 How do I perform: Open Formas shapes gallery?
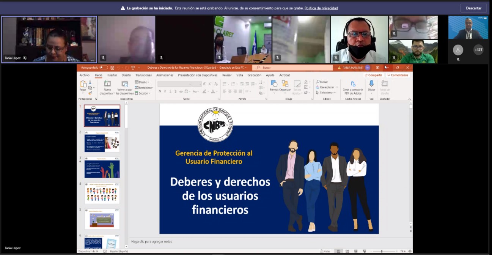pyautogui.click(x=274, y=84)
